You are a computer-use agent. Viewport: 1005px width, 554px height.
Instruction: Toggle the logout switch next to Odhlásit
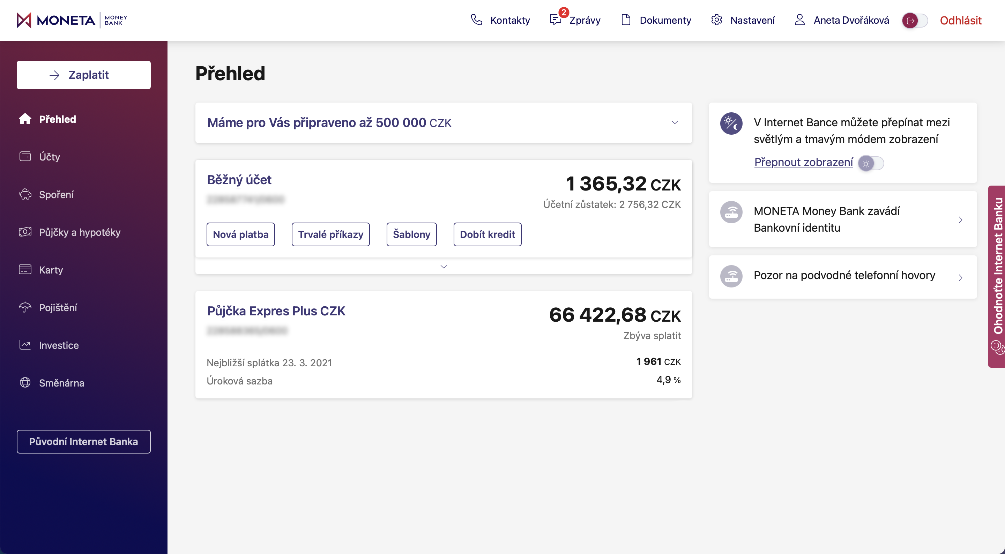click(915, 20)
